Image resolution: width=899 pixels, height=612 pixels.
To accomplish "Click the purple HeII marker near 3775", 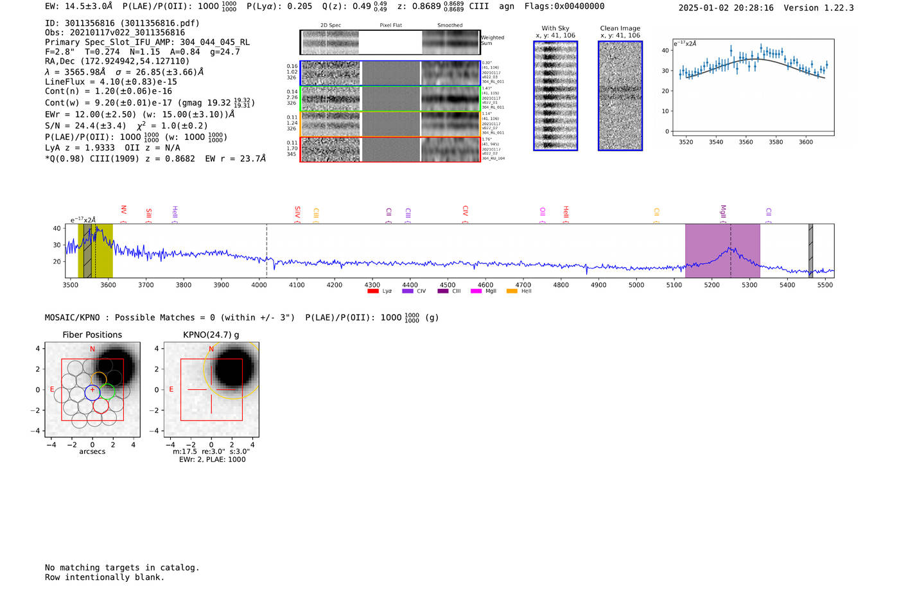I will point(175,214).
